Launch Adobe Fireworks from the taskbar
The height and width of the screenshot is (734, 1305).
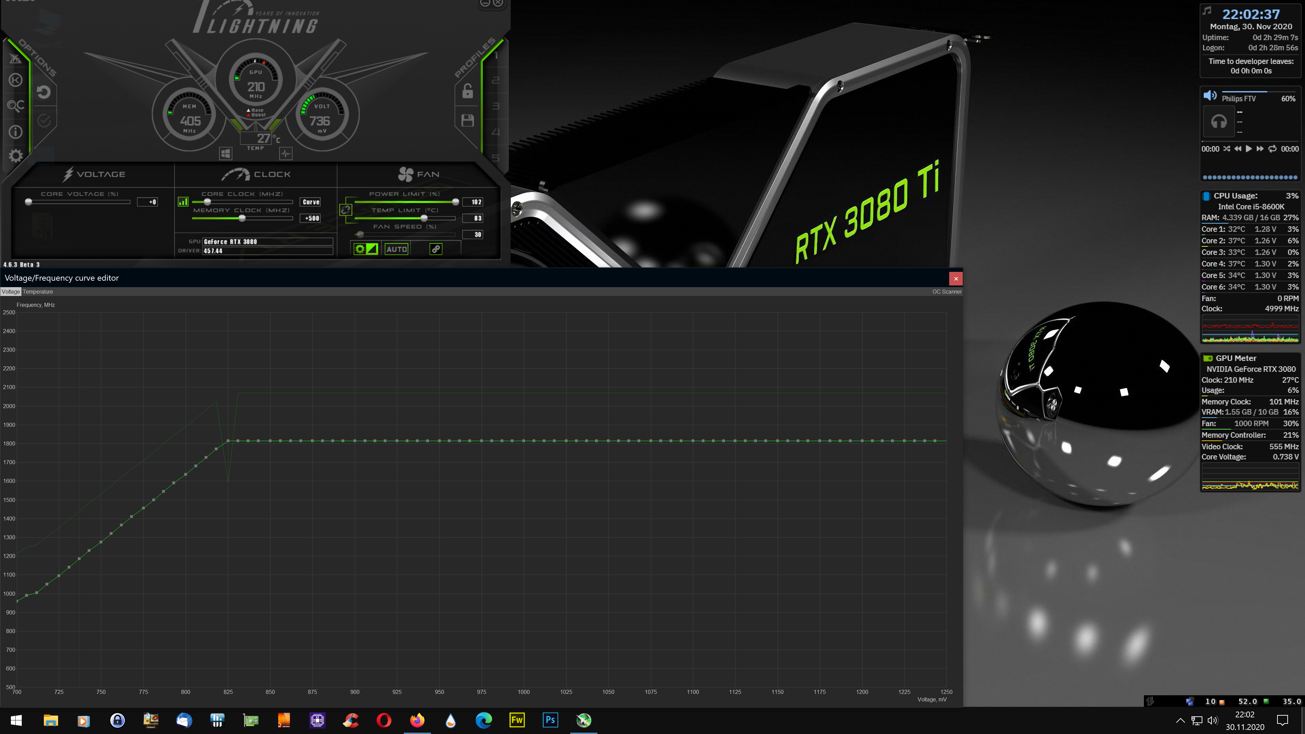pyautogui.click(x=517, y=720)
